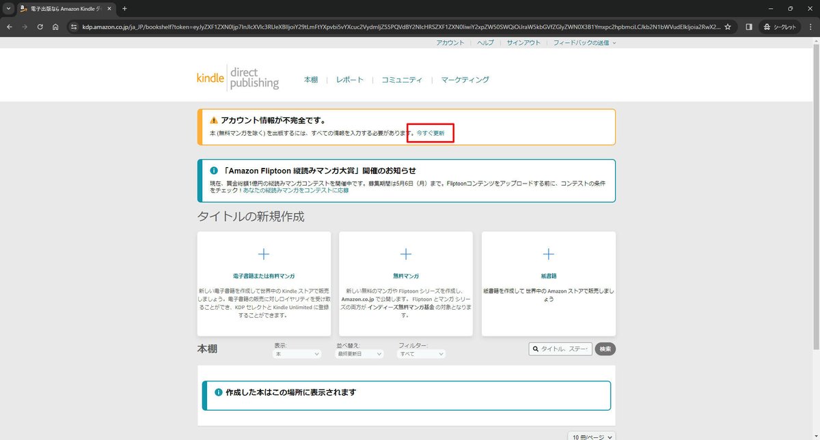Image resolution: width=820 pixels, height=440 pixels.
Task: Close the Amazon Kindle browser tab
Action: 108,8
